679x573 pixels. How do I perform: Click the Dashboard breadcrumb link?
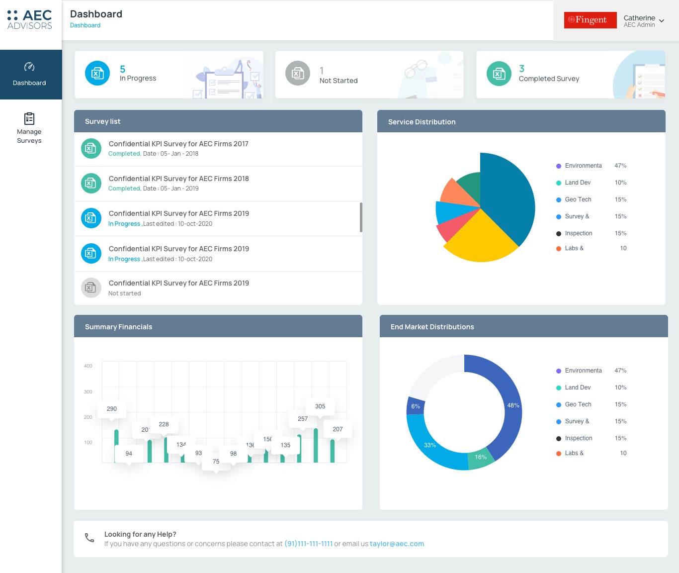(x=85, y=25)
